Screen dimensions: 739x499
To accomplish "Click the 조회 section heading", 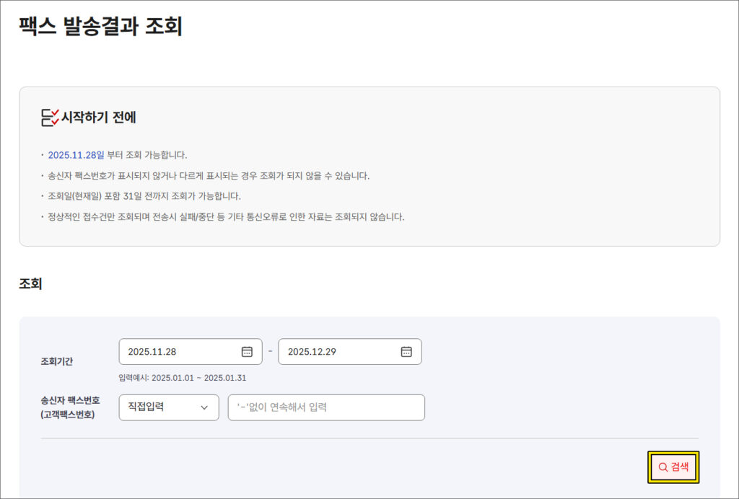I will coord(30,284).
